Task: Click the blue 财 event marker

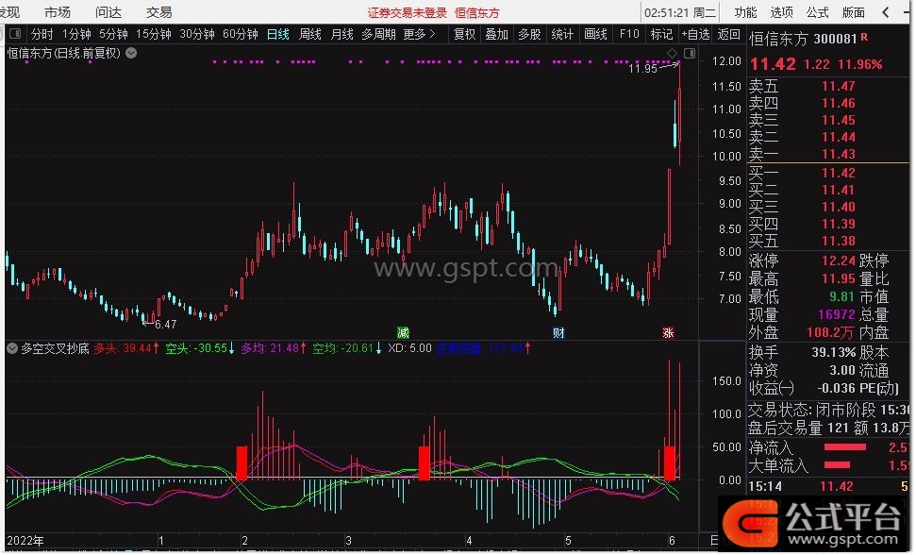Action: pos(558,333)
